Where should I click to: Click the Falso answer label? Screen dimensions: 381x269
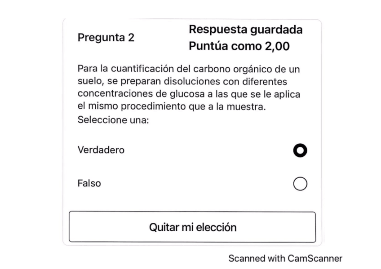pyautogui.click(x=89, y=183)
